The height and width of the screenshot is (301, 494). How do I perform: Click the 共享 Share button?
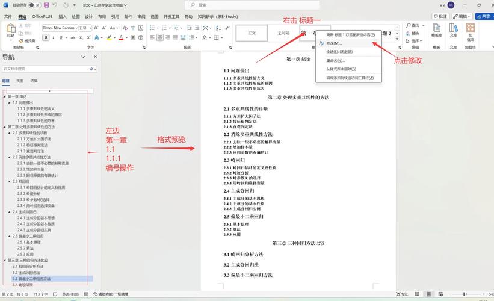(x=484, y=16)
